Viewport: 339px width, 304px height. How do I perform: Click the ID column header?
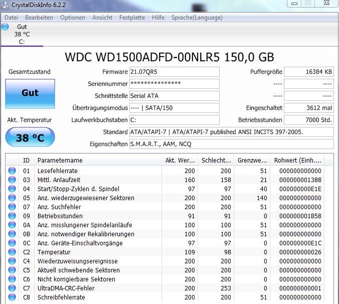(x=26, y=161)
